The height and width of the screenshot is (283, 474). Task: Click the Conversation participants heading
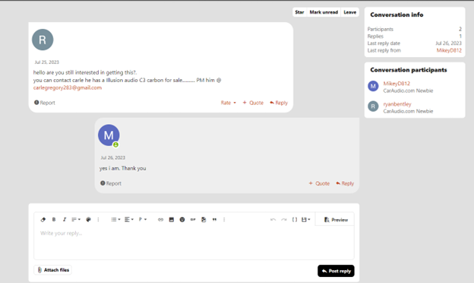click(x=409, y=70)
